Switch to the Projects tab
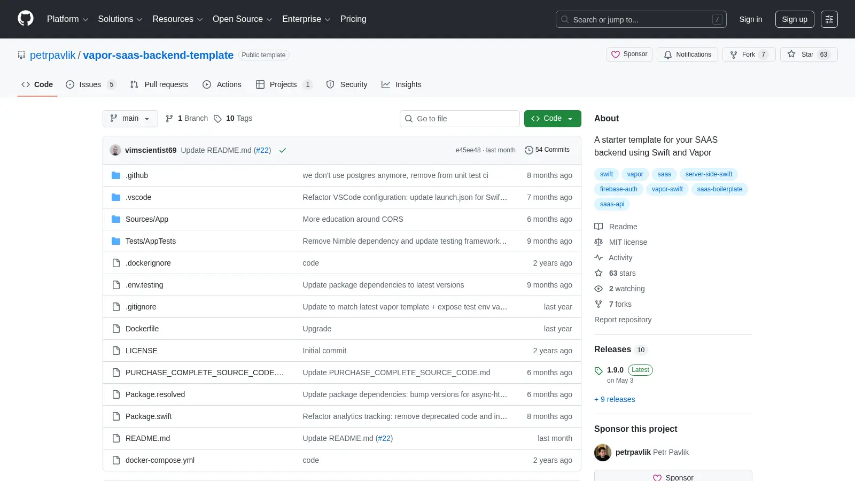This screenshot has width=855, height=481. pos(284,84)
